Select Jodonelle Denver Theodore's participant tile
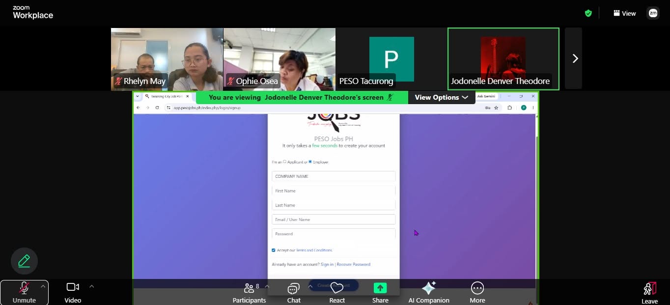The image size is (670, 305). click(503, 59)
